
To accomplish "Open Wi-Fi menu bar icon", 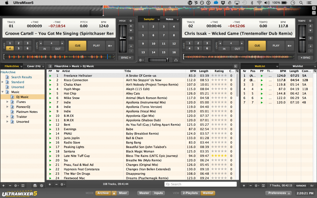I will click(x=259, y=3).
